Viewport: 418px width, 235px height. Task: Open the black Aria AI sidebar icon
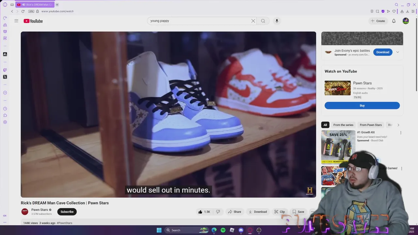point(5,54)
